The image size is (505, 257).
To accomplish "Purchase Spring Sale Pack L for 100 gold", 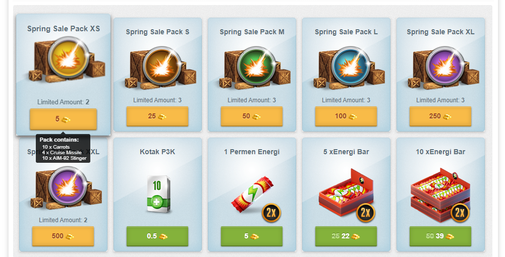I will point(346,116).
